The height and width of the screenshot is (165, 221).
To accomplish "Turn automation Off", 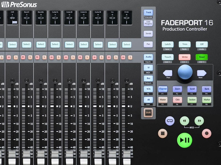I will 202,44.
